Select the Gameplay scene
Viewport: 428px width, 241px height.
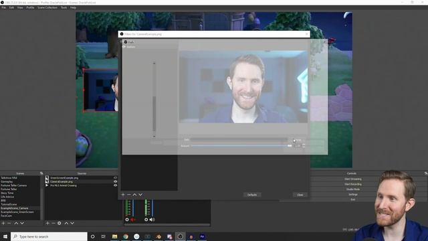click(x=21, y=181)
